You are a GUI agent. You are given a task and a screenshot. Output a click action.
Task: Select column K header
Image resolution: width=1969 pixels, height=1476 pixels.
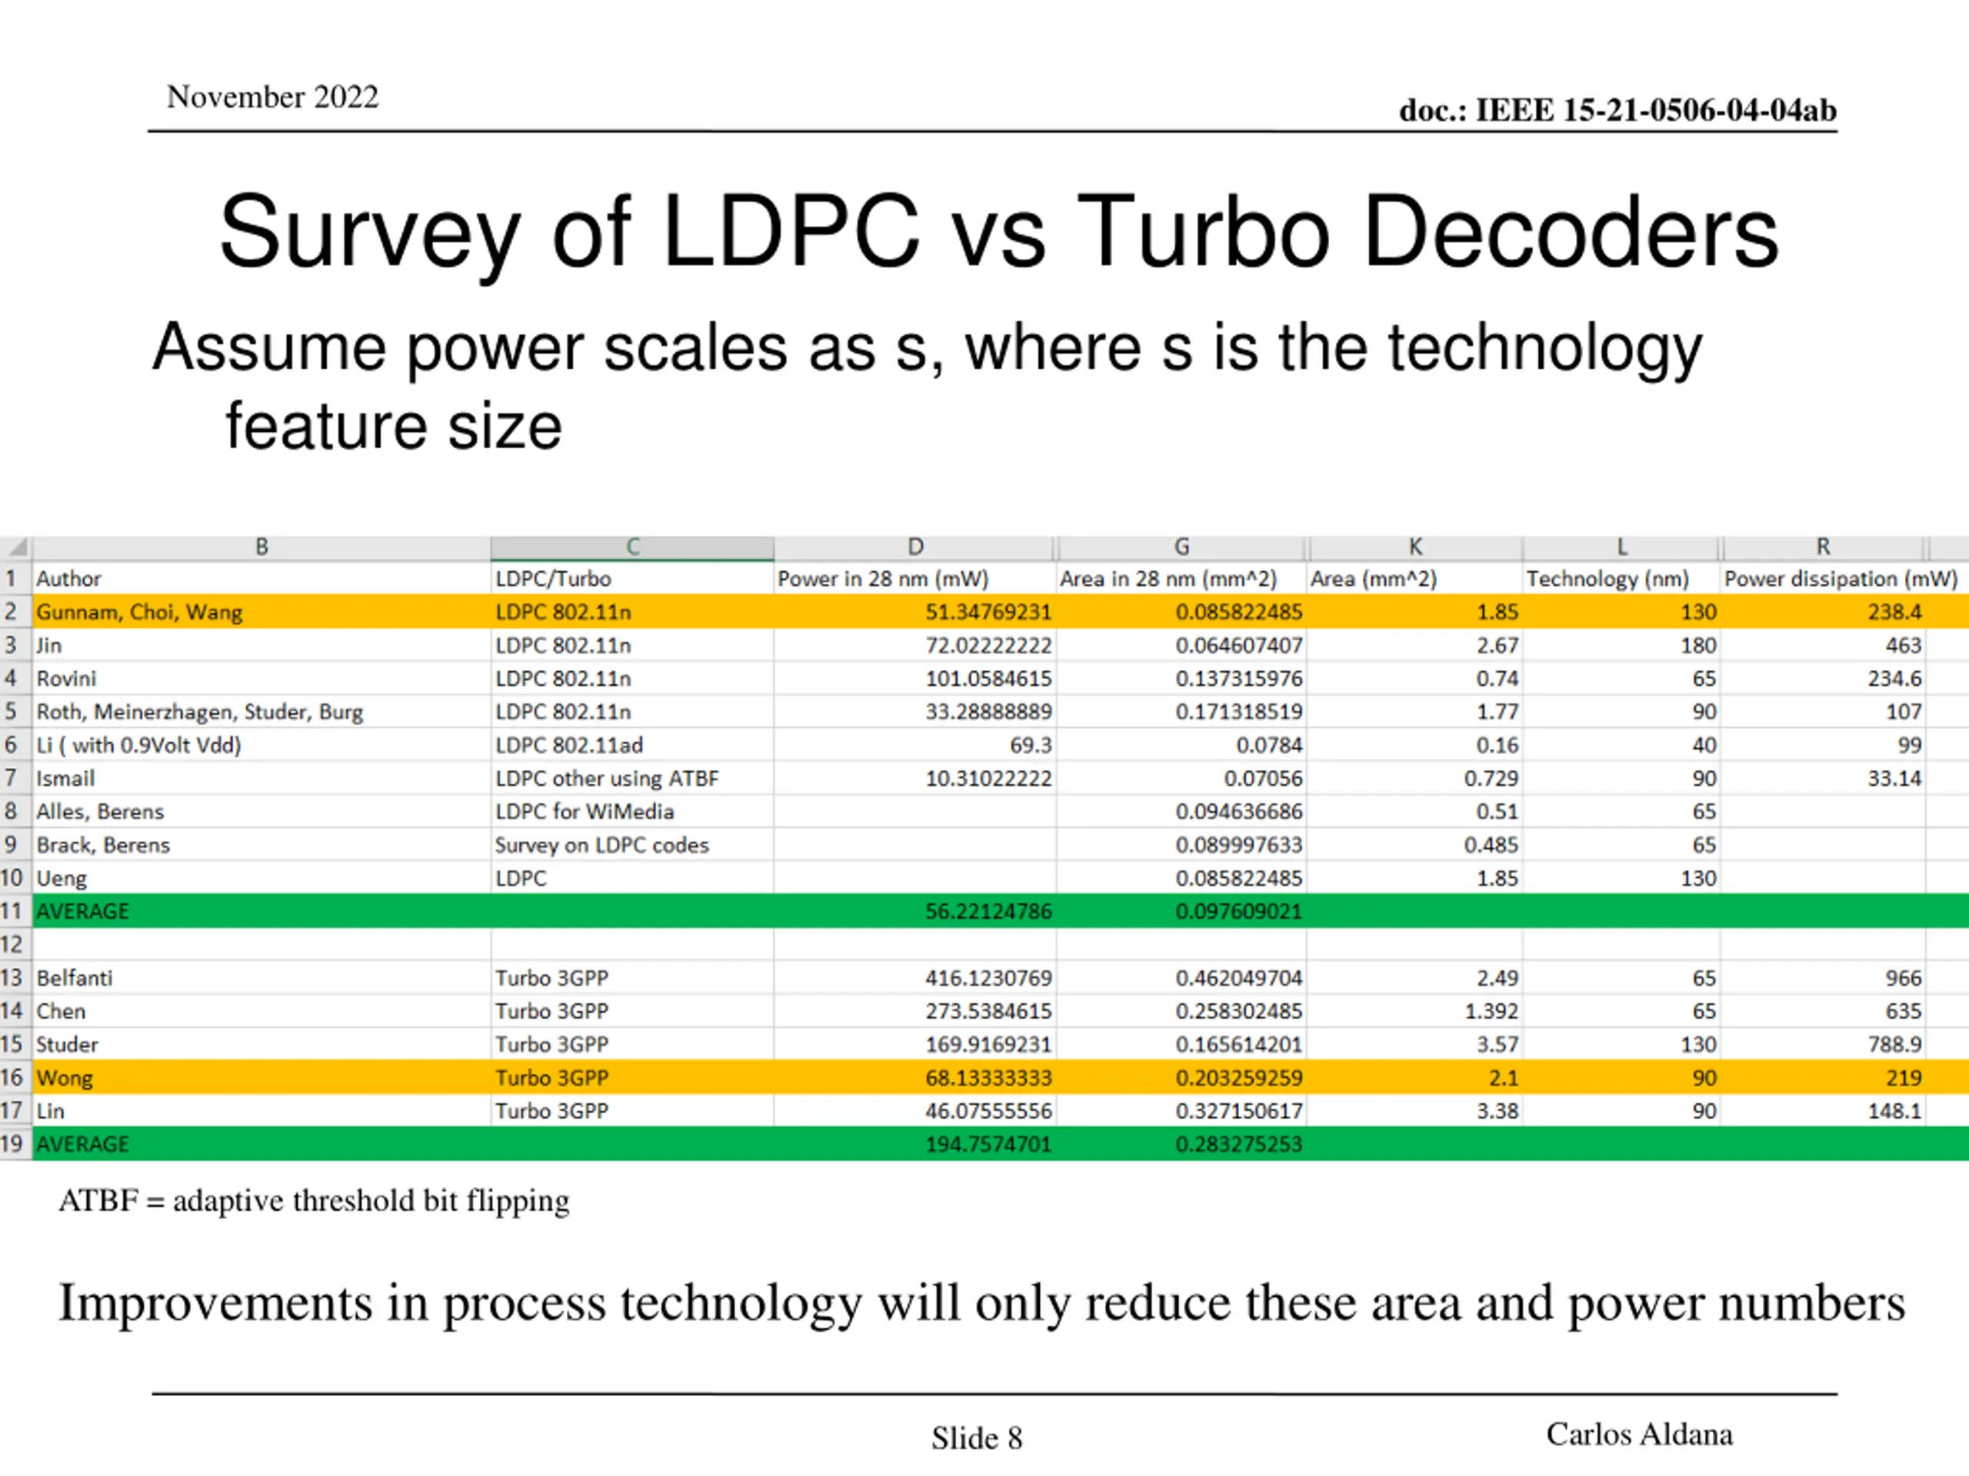click(x=1414, y=547)
